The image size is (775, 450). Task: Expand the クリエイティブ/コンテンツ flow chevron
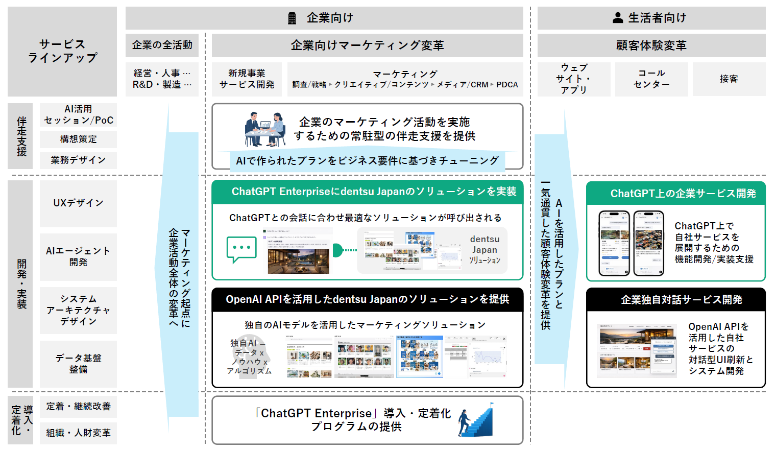pyautogui.click(x=431, y=85)
